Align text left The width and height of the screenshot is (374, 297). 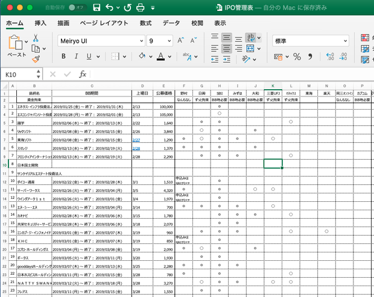(215, 49)
